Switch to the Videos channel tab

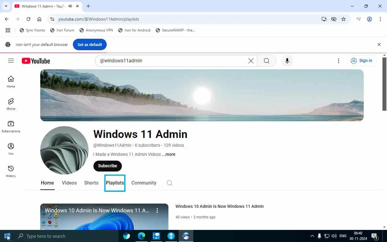click(69, 183)
